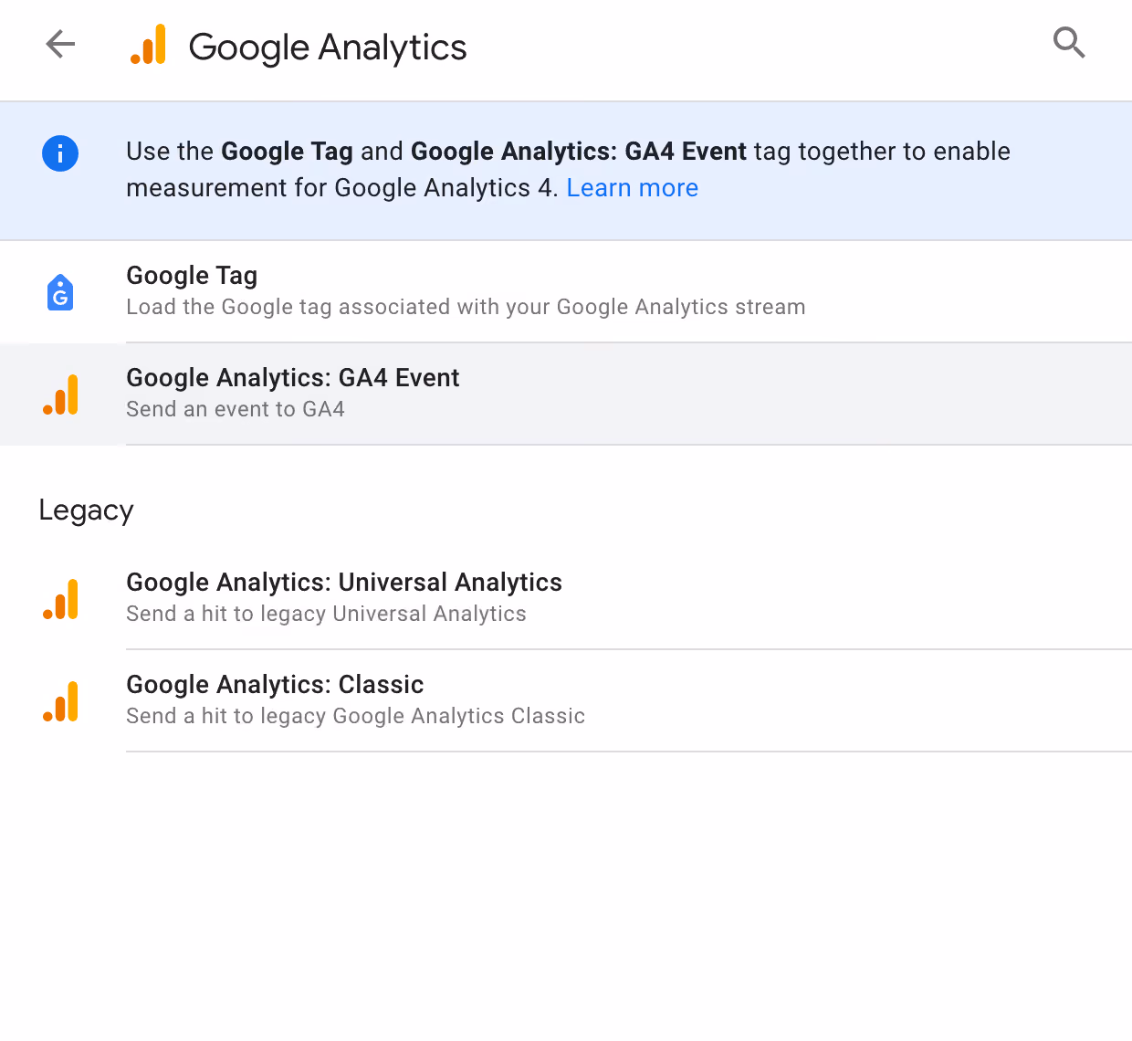This screenshot has width=1132, height=1041.
Task: Open search with the magnifier icon
Action: [1069, 43]
